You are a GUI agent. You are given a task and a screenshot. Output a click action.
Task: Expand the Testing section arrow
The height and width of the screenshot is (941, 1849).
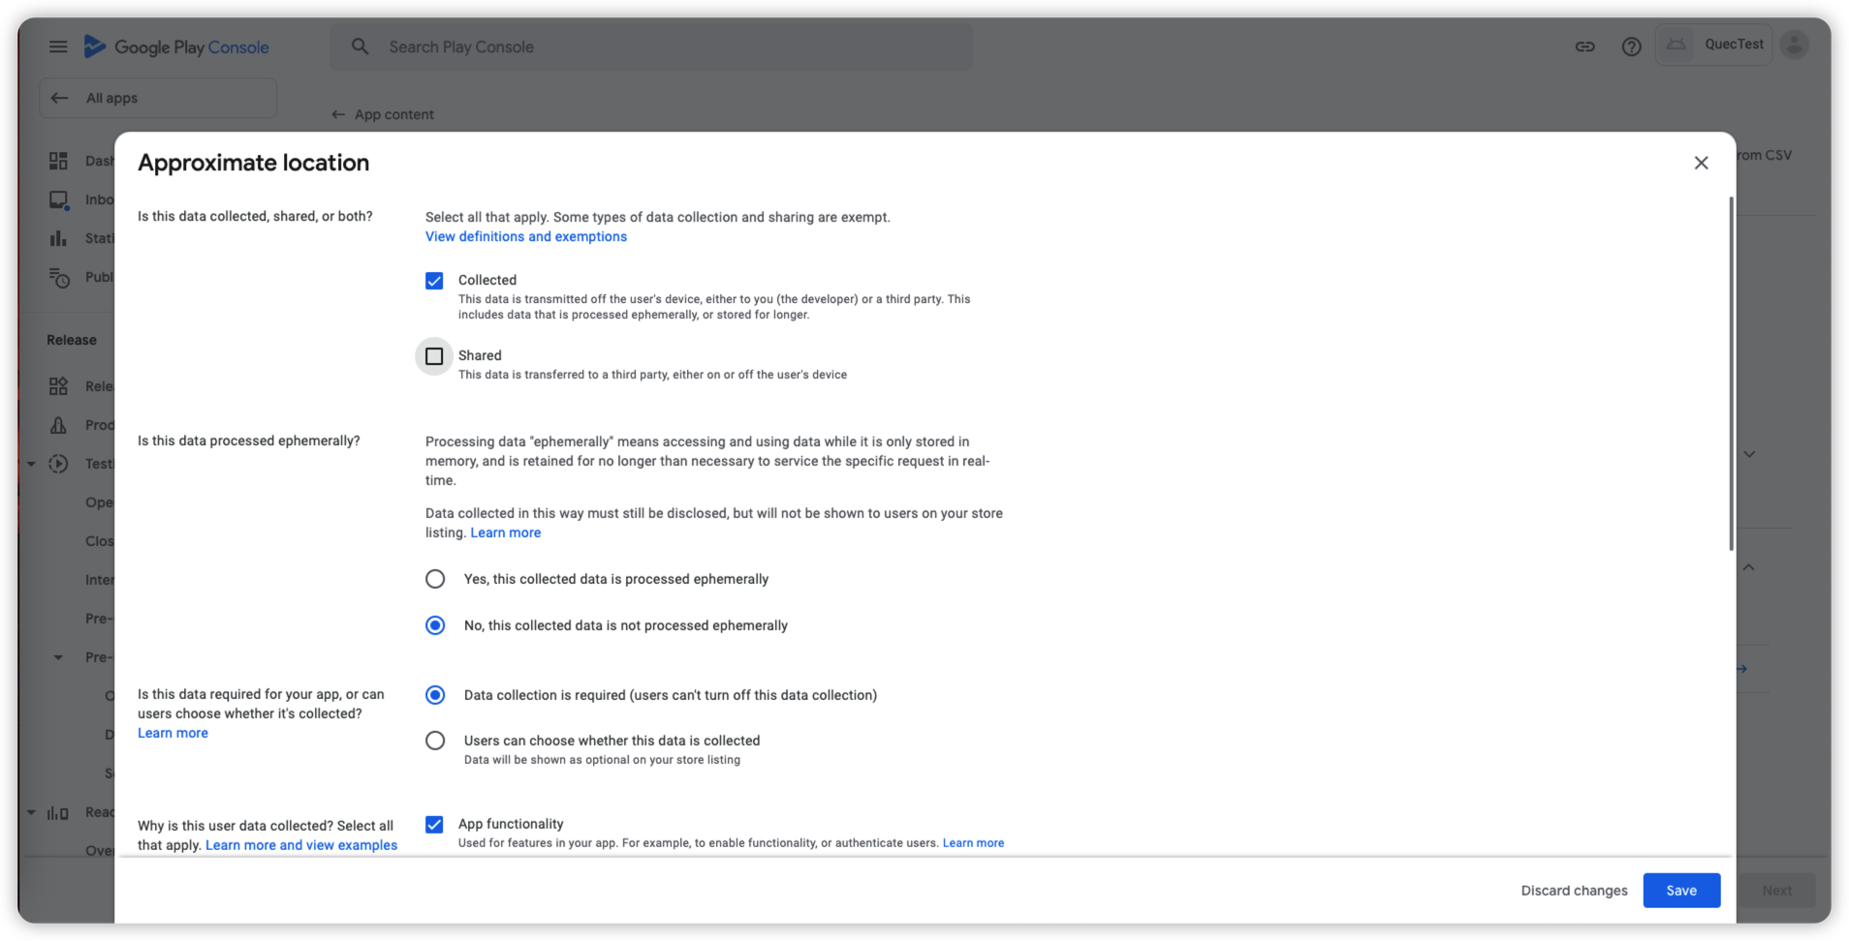click(x=31, y=464)
